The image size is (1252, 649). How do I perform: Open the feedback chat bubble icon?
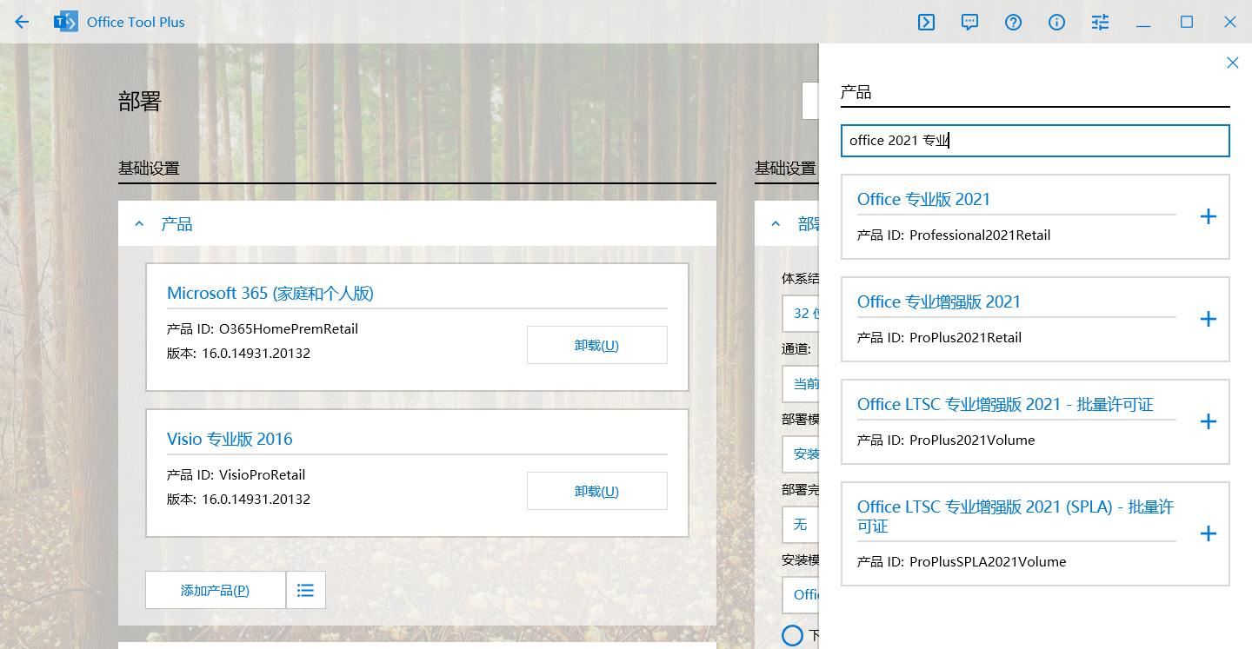coord(969,23)
